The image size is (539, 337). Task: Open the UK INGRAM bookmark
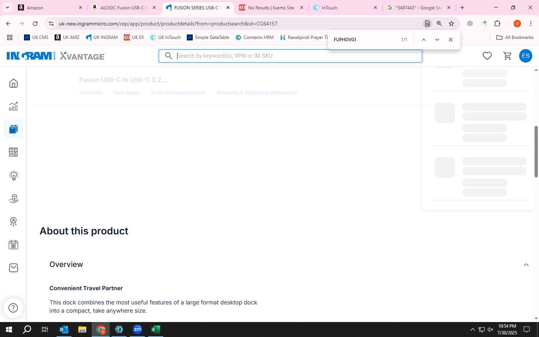click(x=102, y=37)
